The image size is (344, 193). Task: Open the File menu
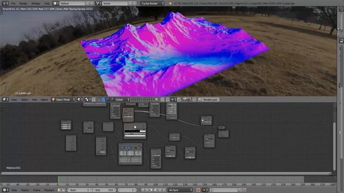[x=13, y=4]
